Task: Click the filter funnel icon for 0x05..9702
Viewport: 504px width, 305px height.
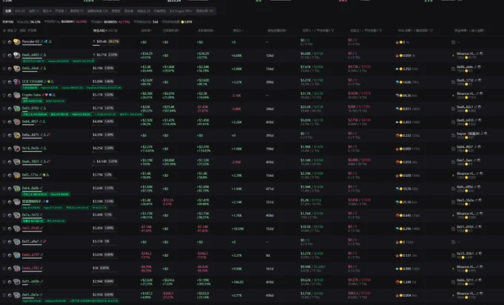Action: [x=4, y=109]
